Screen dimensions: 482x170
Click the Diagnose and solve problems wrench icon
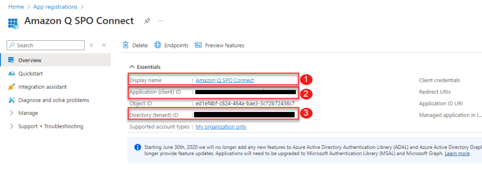pos(11,100)
